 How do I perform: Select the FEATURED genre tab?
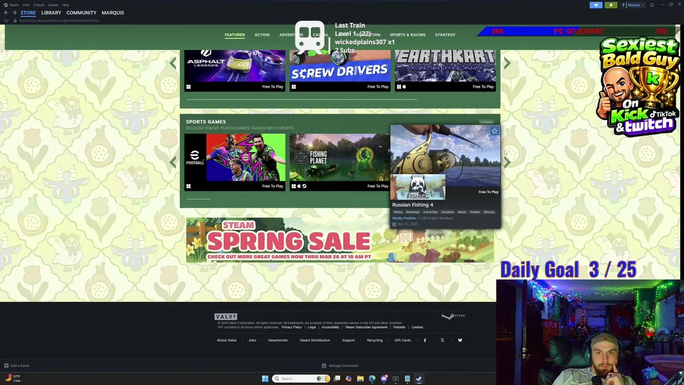[235, 35]
